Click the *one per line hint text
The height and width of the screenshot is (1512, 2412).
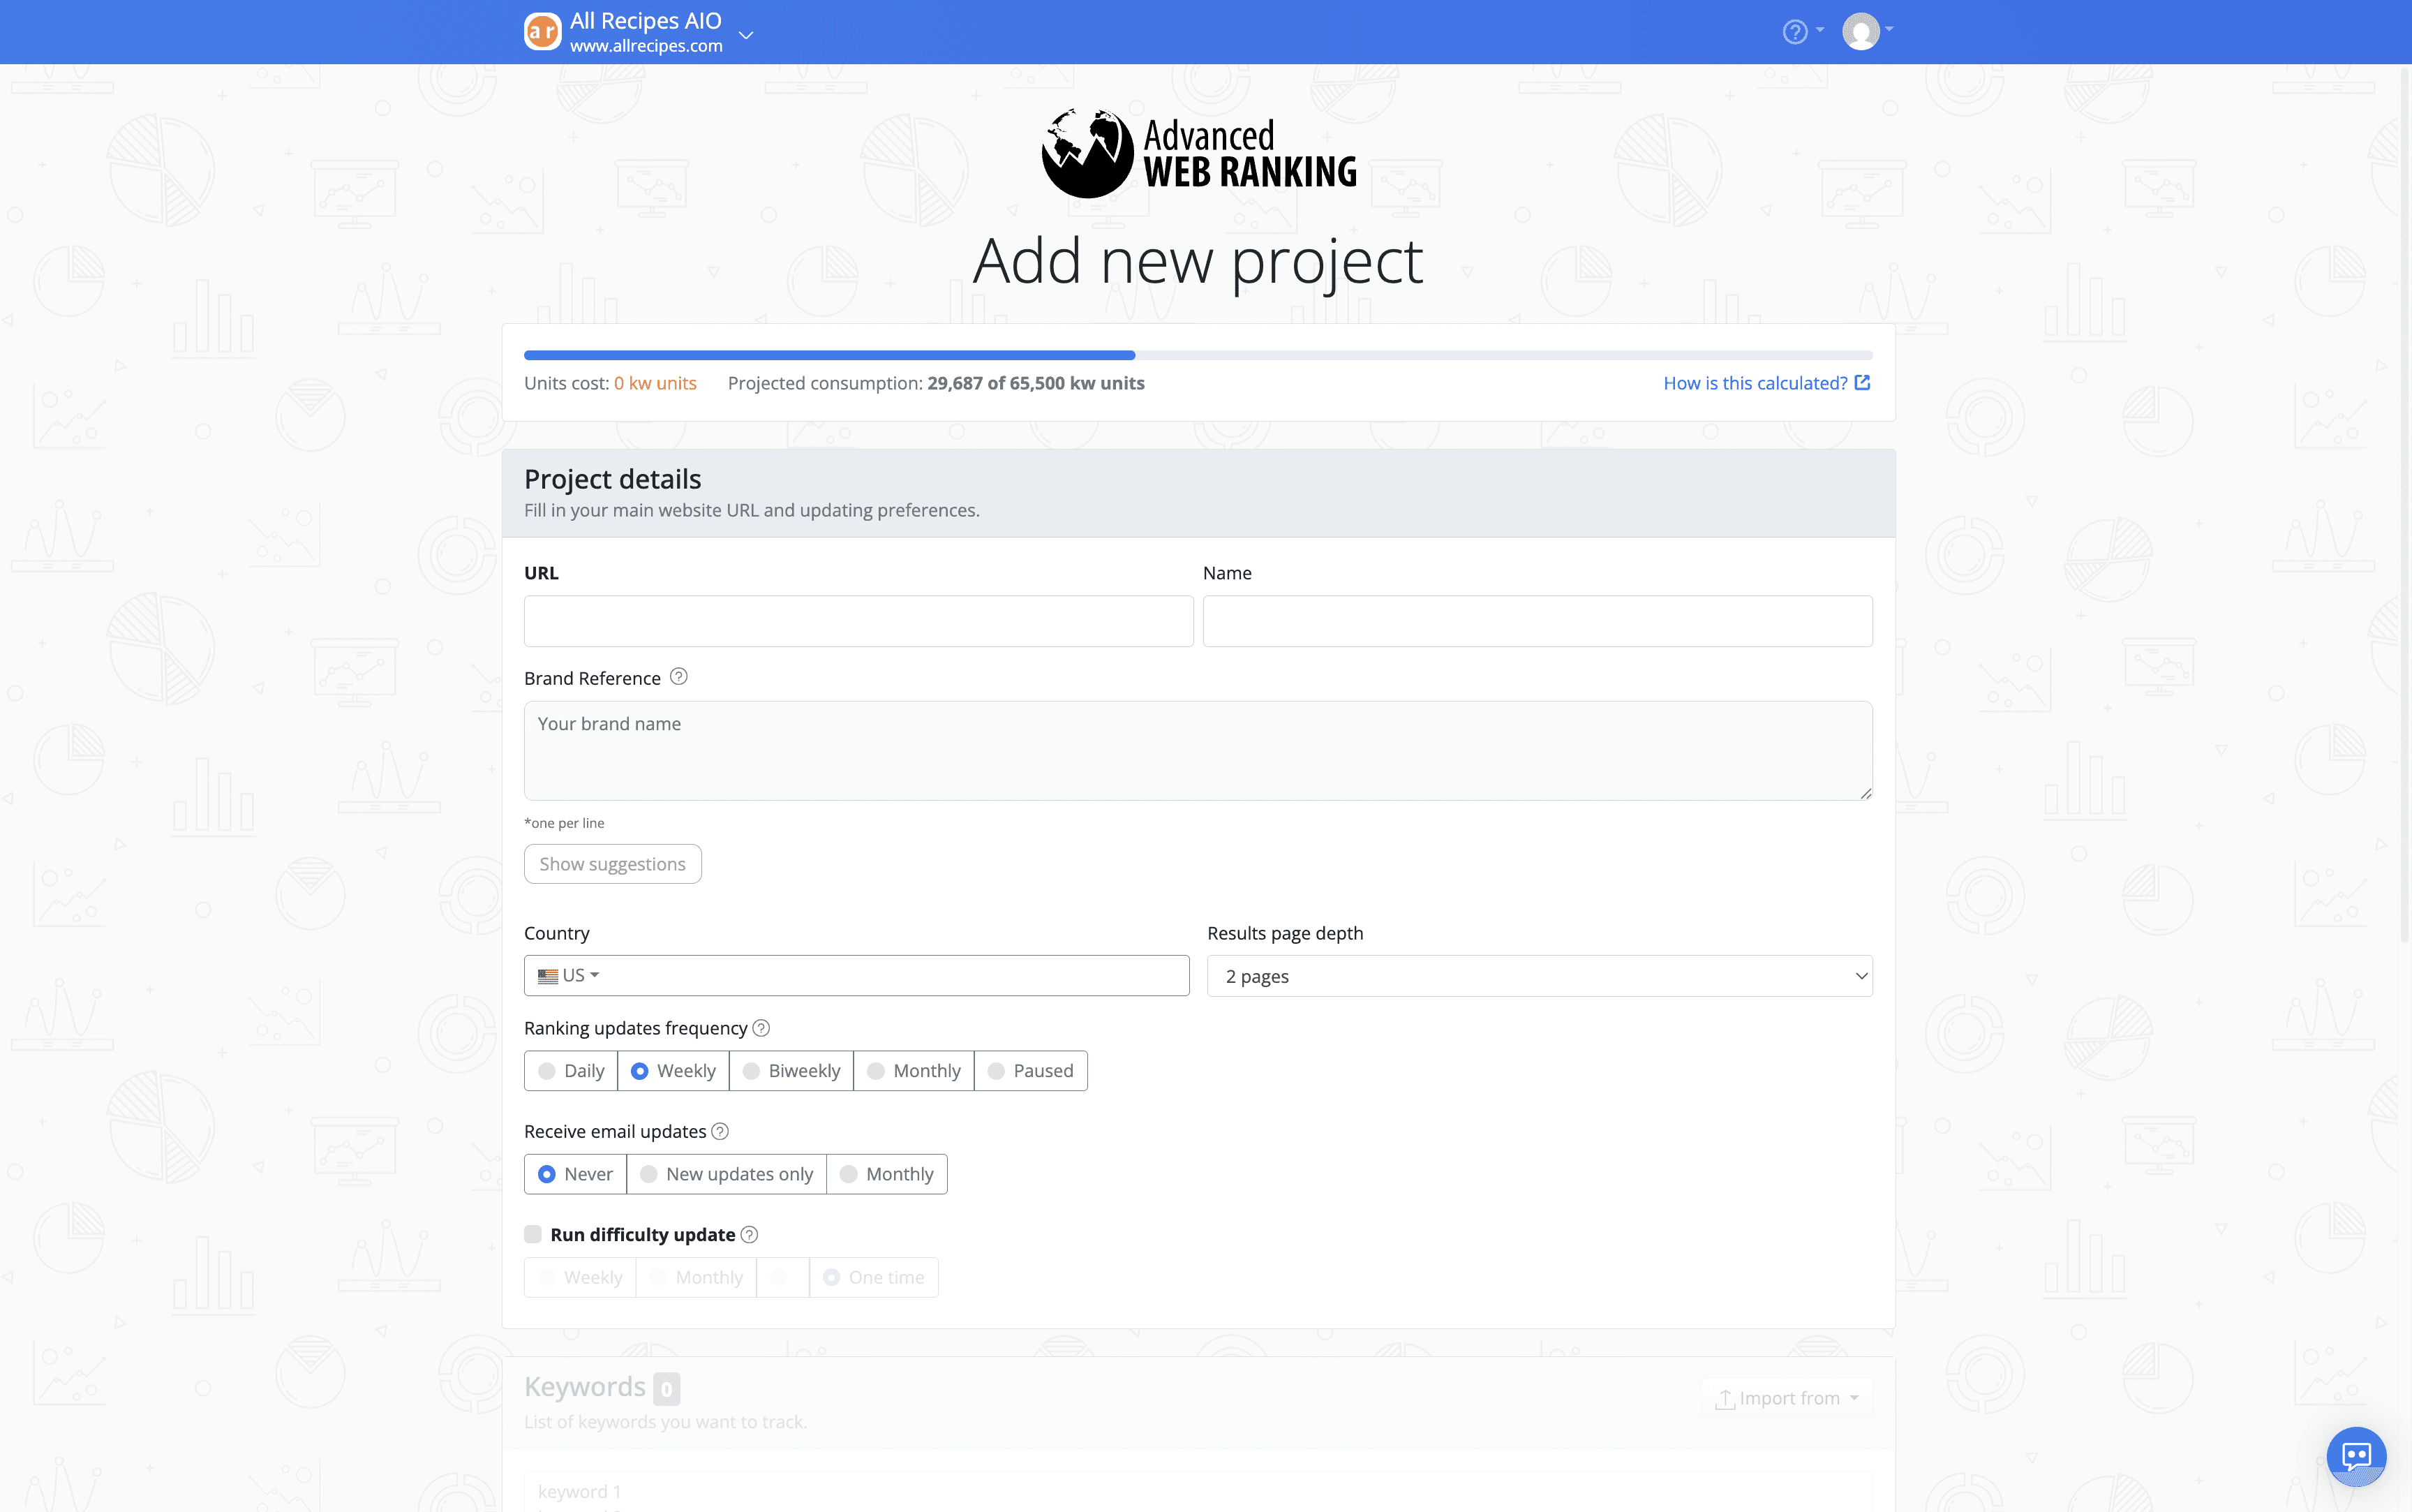click(564, 823)
